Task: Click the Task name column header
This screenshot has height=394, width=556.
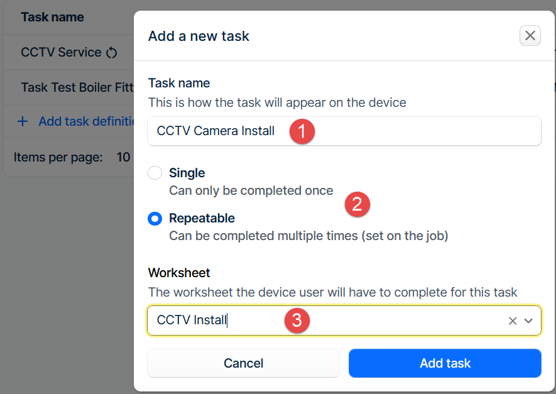Action: [52, 17]
